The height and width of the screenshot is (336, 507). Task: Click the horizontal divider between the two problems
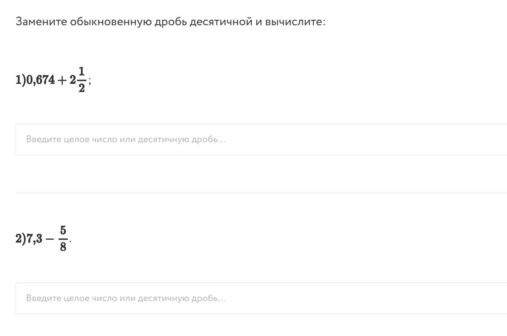pos(261,193)
